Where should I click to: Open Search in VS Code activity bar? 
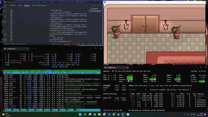tap(5, 11)
